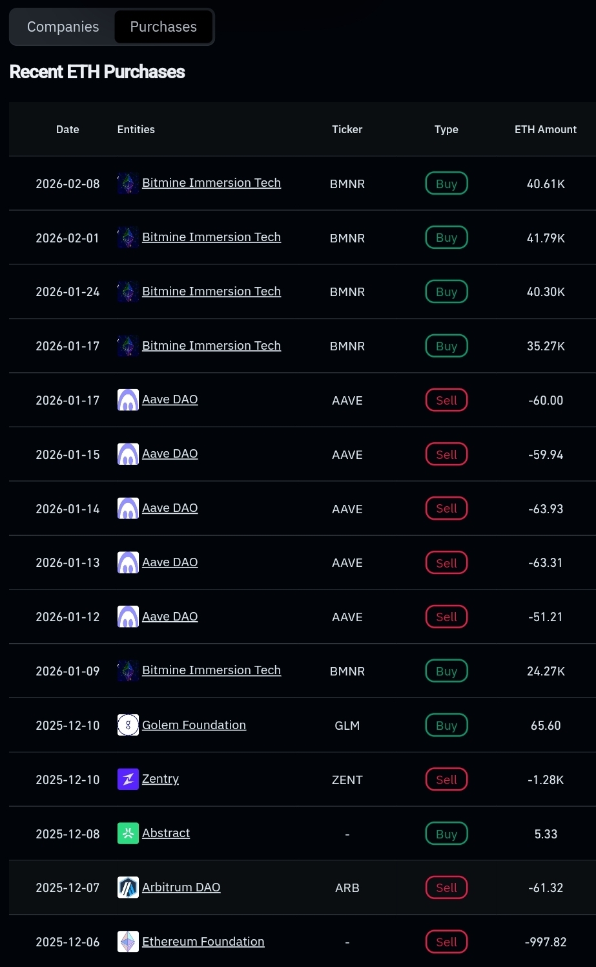Click Bitmine logo in 2026-01-09 row

(x=128, y=671)
